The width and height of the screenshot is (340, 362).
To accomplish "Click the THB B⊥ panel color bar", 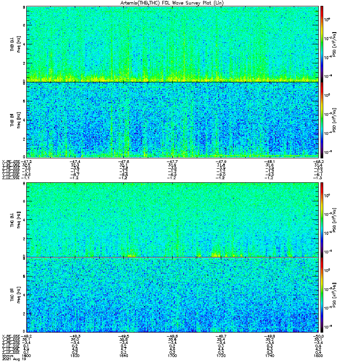I will tap(322, 44).
